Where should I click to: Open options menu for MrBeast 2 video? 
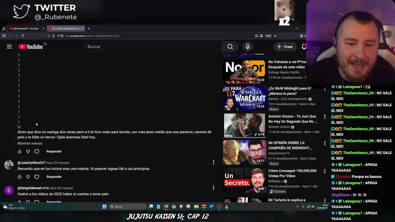(325, 171)
